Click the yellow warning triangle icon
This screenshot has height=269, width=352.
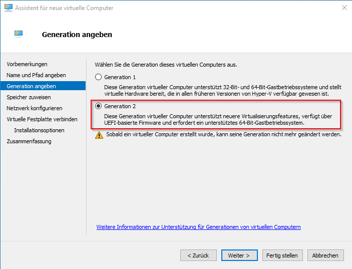tap(99, 135)
